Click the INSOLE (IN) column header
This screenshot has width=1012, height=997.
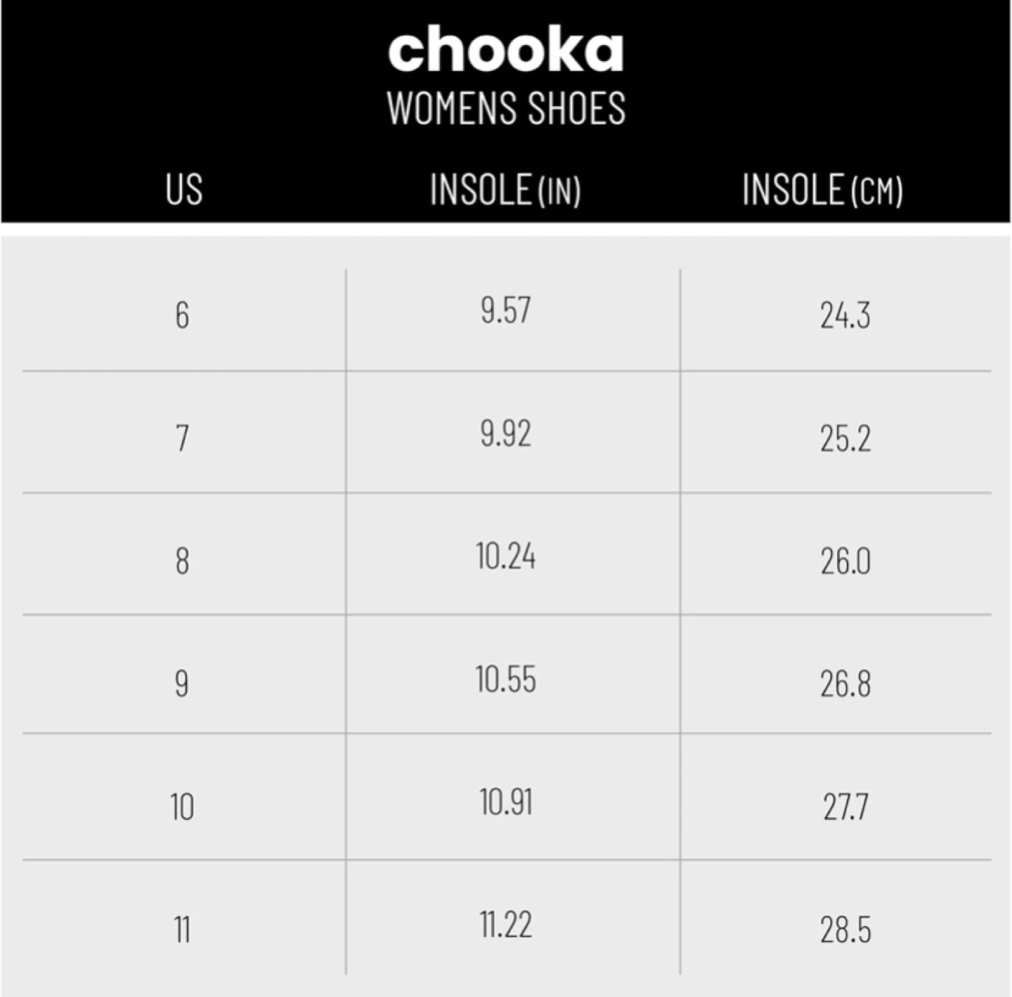pyautogui.click(x=505, y=190)
